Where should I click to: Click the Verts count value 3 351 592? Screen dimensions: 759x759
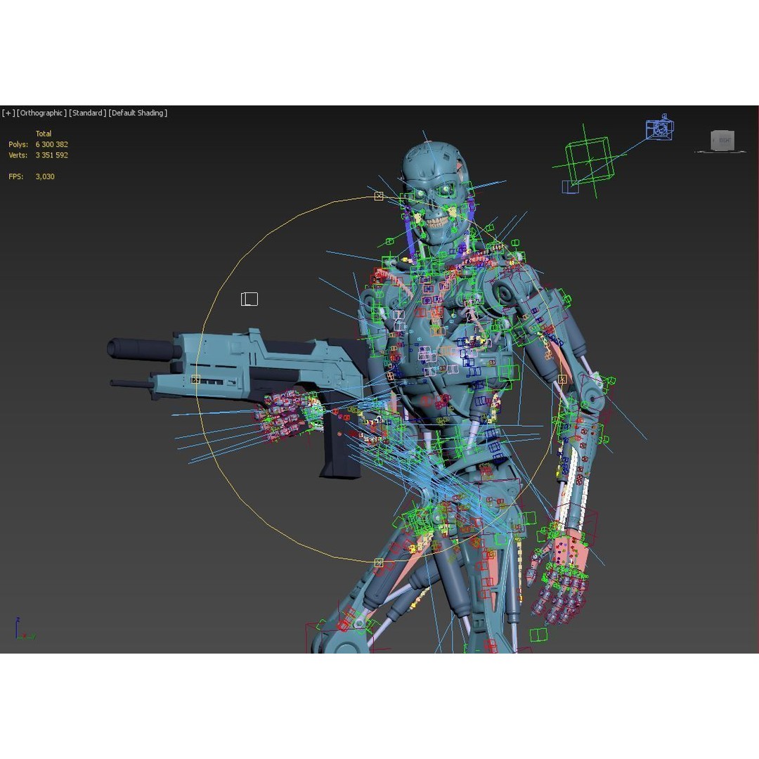pyautogui.click(x=51, y=155)
